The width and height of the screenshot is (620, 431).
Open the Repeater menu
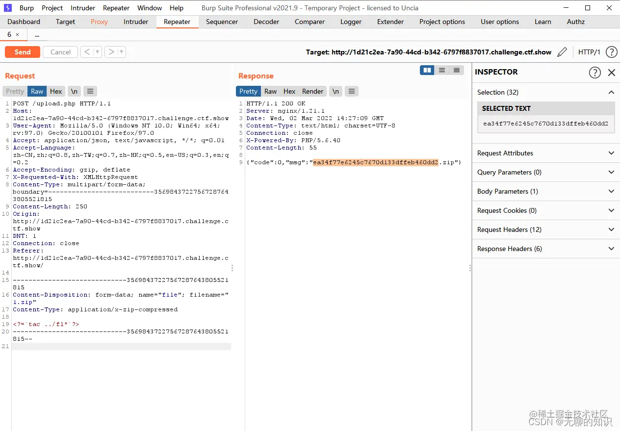click(x=116, y=8)
